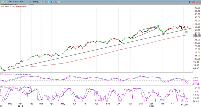
Task: Click the XBD--X ticker symbol
Action: pos(4,2)
